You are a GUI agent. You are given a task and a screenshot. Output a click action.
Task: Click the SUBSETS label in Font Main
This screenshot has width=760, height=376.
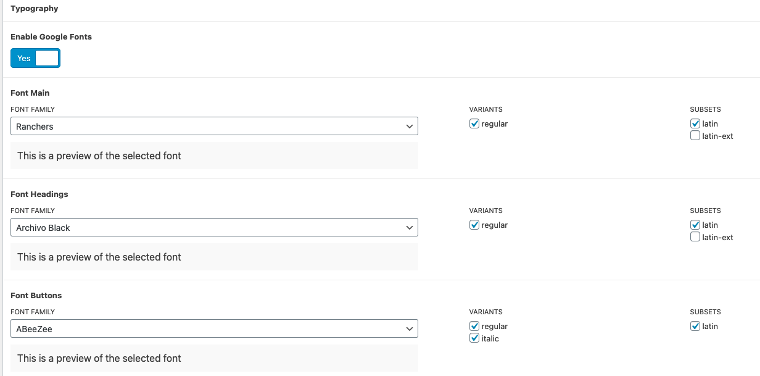click(706, 109)
